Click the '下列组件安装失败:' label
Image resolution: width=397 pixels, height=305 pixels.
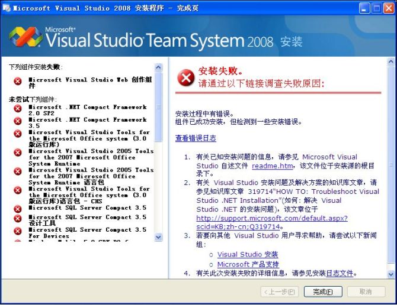click(36, 67)
